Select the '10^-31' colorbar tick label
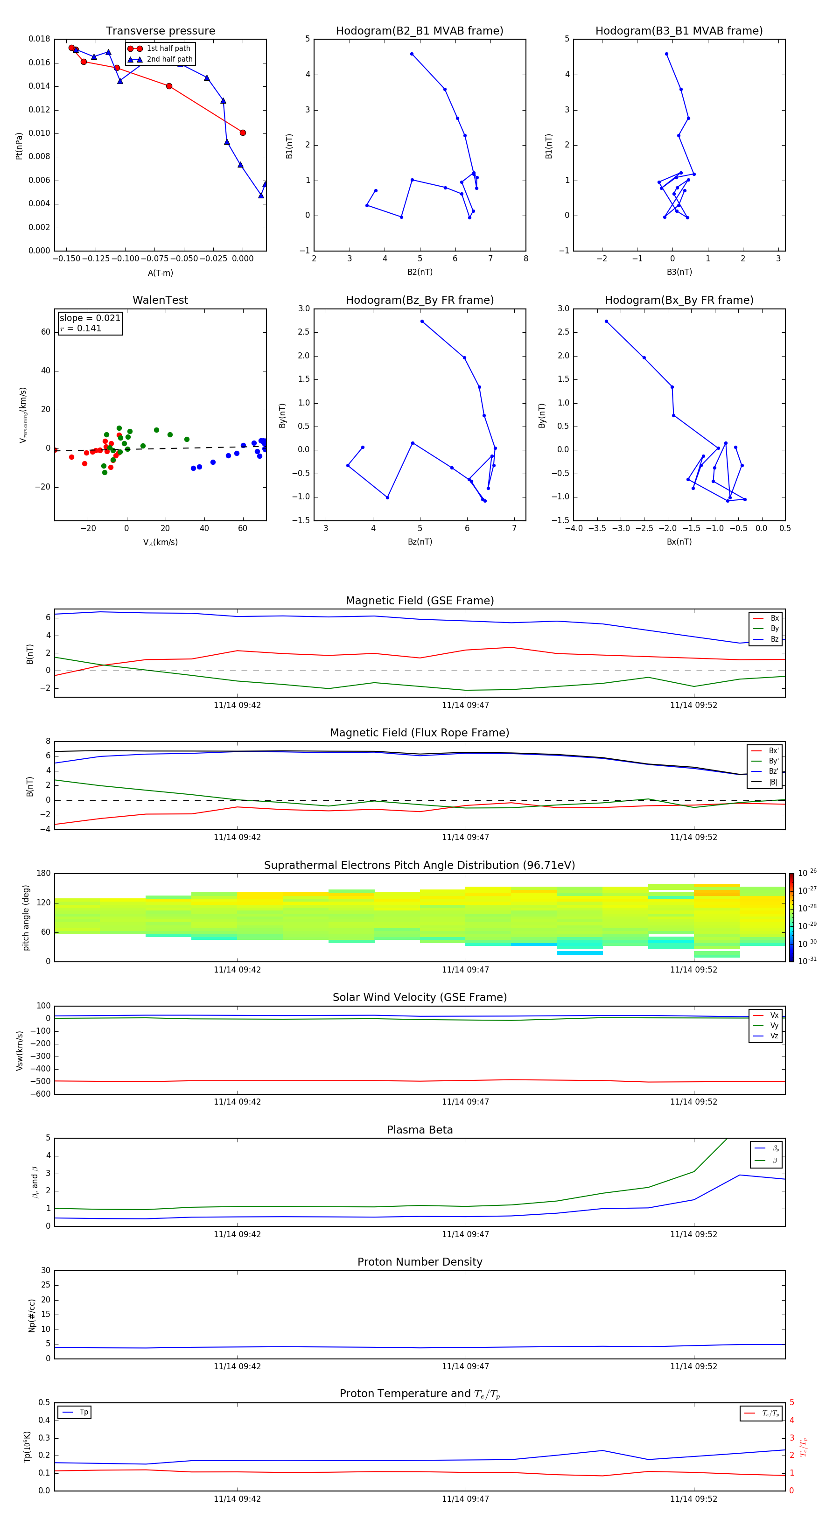 [807, 961]
